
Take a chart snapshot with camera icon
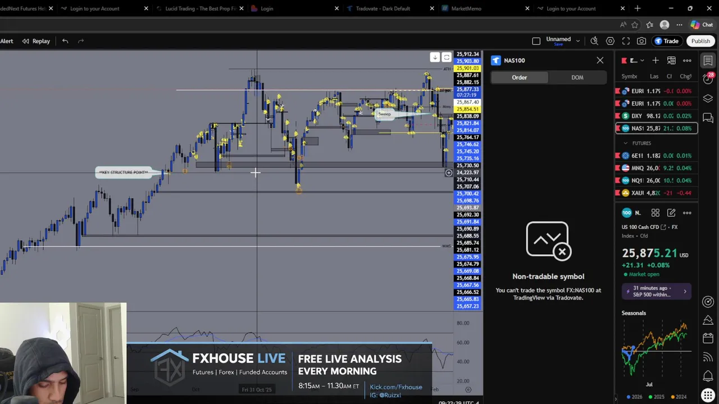641,41
